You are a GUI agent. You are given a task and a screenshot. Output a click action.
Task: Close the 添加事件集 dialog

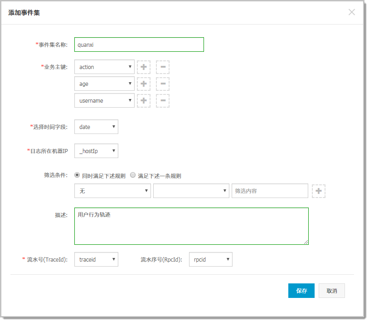pyautogui.click(x=352, y=12)
